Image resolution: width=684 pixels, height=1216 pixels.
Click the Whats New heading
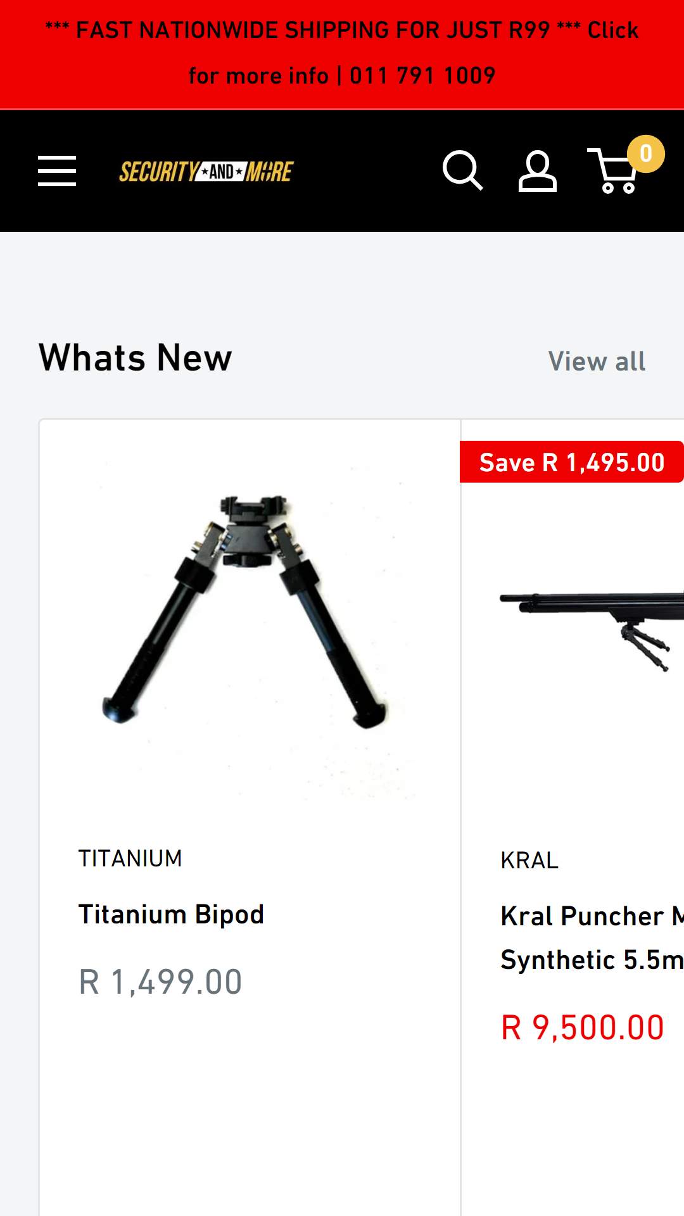(x=136, y=358)
